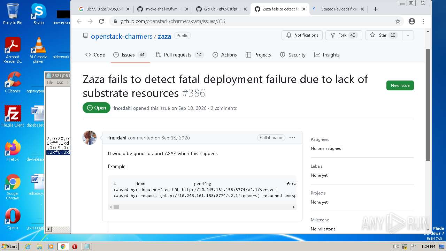Fork the zaza repository
446x251 pixels.
[344, 35]
